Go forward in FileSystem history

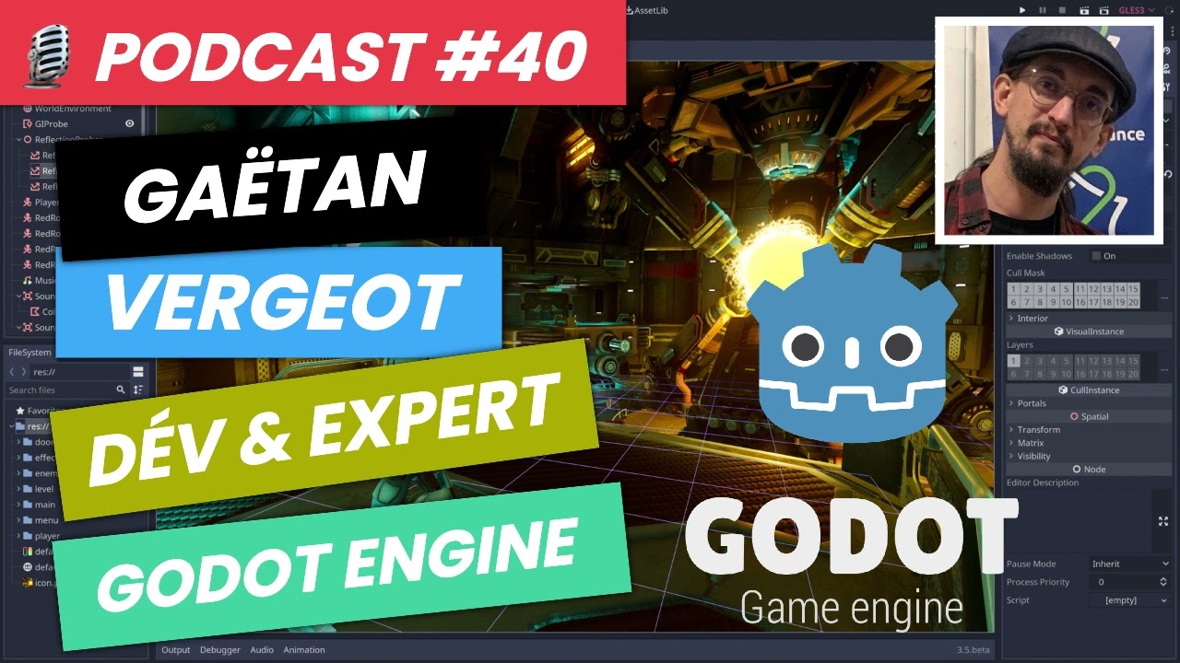coord(24,371)
